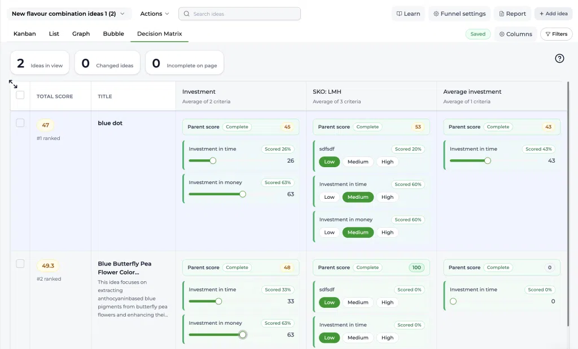Open the Blue Butterfly Pea Flower Color idea

(125, 268)
